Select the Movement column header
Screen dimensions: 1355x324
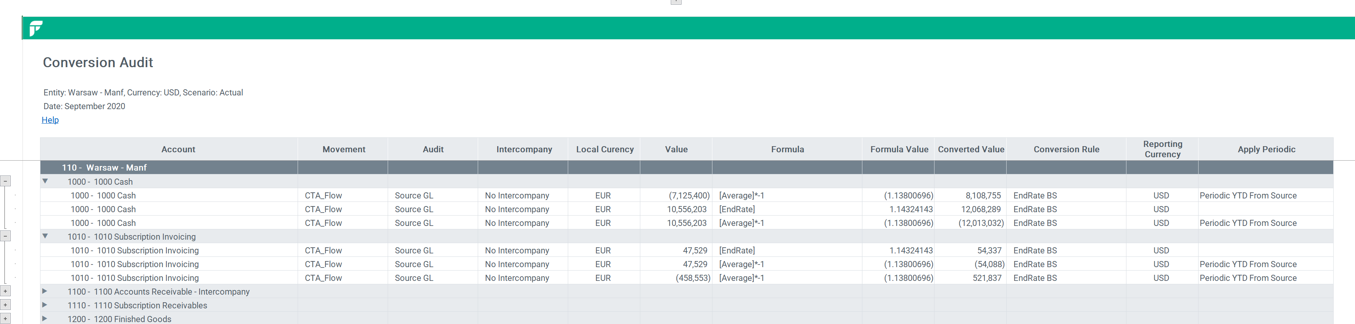point(343,149)
